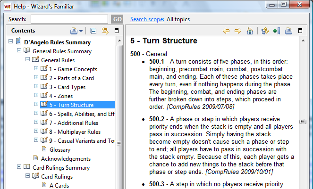Open the Acknowledgements topic

(66, 159)
